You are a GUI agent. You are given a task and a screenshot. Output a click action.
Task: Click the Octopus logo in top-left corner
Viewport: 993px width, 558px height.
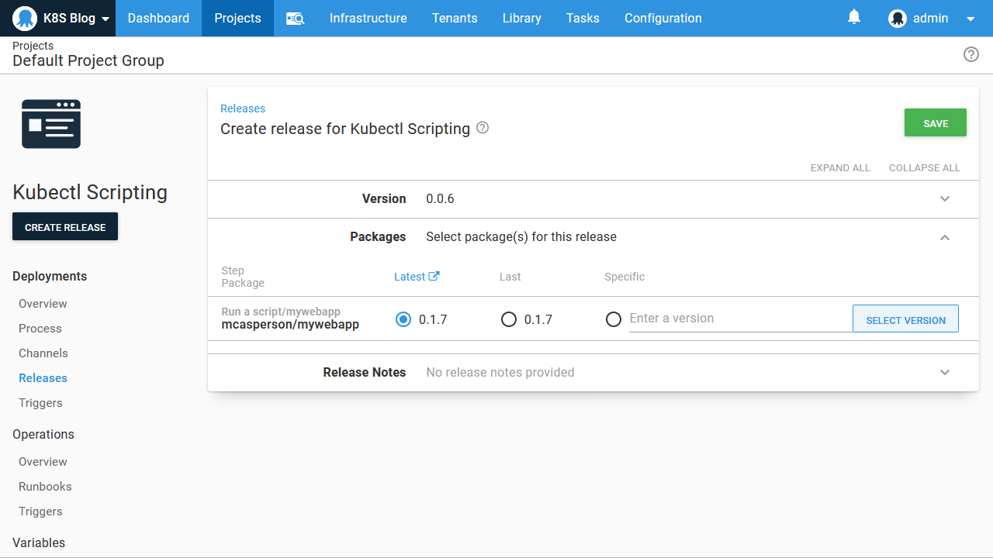25,18
